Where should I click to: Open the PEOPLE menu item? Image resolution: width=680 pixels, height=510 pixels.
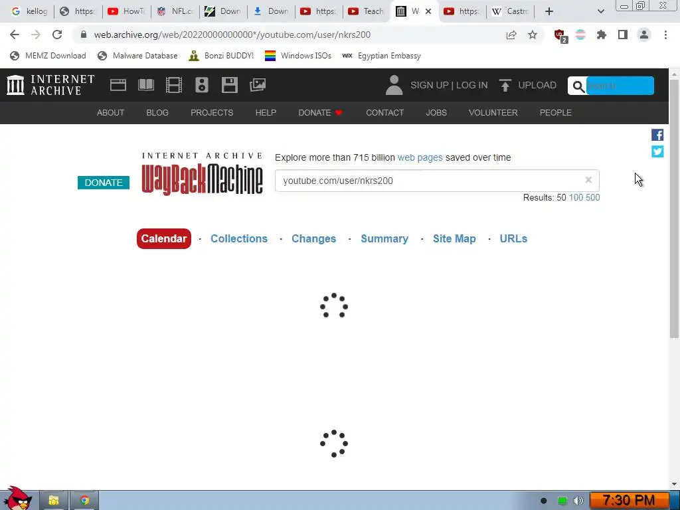tap(556, 113)
